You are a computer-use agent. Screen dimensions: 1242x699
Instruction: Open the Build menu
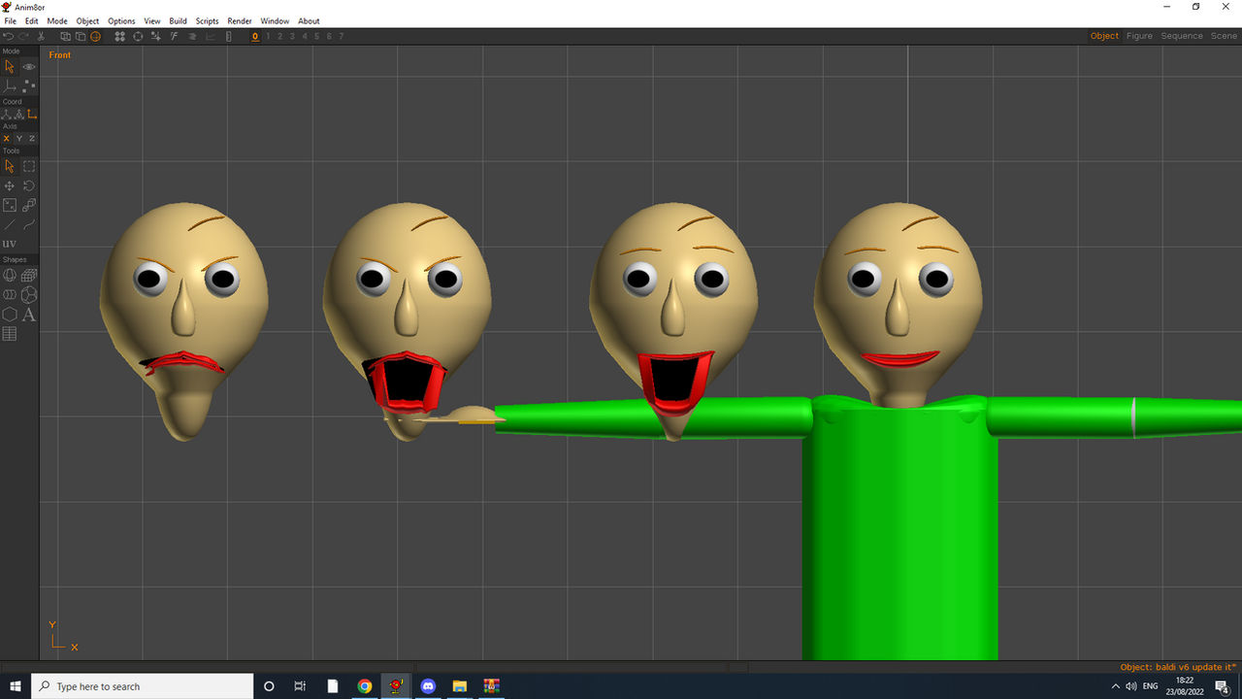(178, 20)
